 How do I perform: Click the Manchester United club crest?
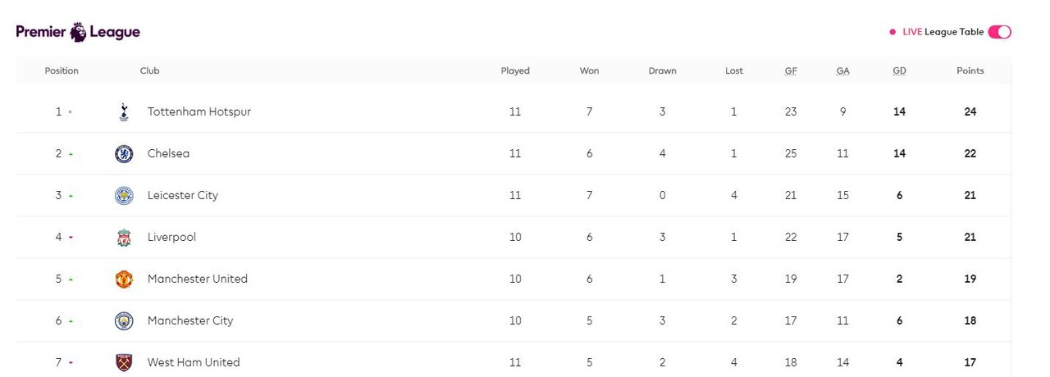click(x=124, y=279)
